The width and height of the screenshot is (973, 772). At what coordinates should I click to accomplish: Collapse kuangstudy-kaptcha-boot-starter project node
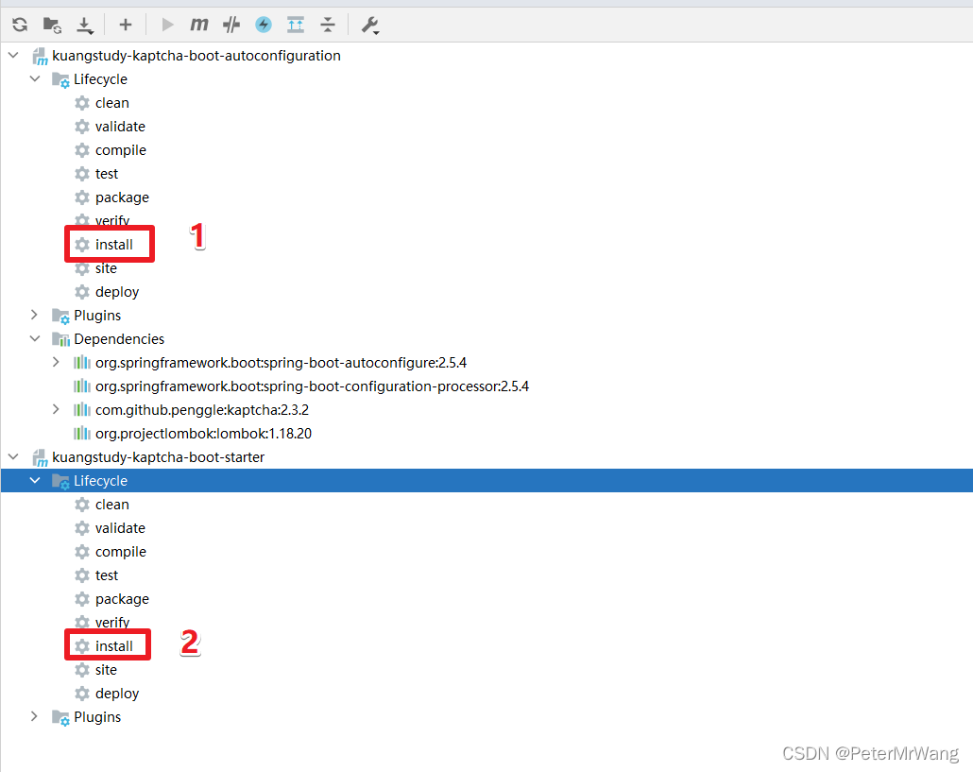coord(13,456)
